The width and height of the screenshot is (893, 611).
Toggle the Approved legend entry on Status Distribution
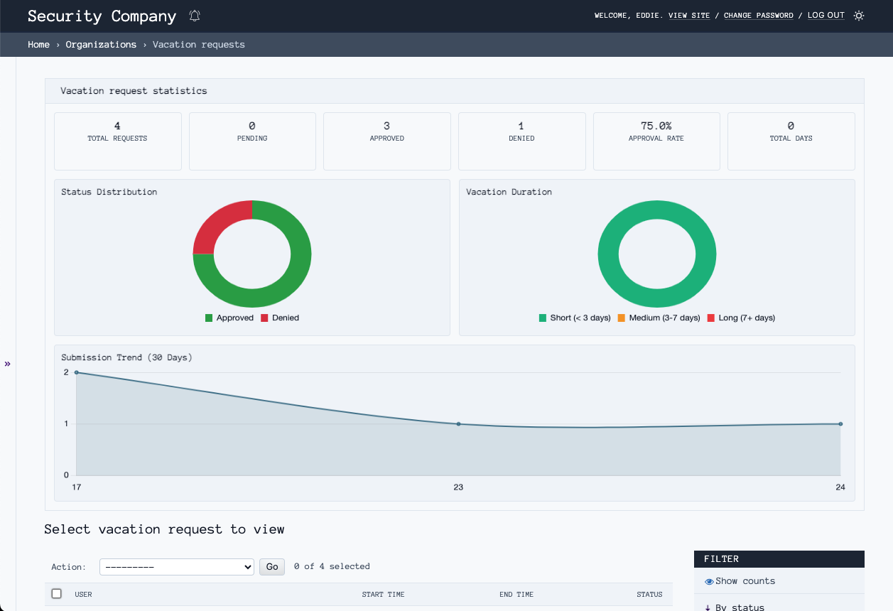pyautogui.click(x=227, y=318)
